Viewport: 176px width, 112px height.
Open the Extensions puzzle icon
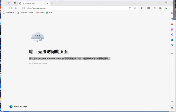[x=142, y=8]
